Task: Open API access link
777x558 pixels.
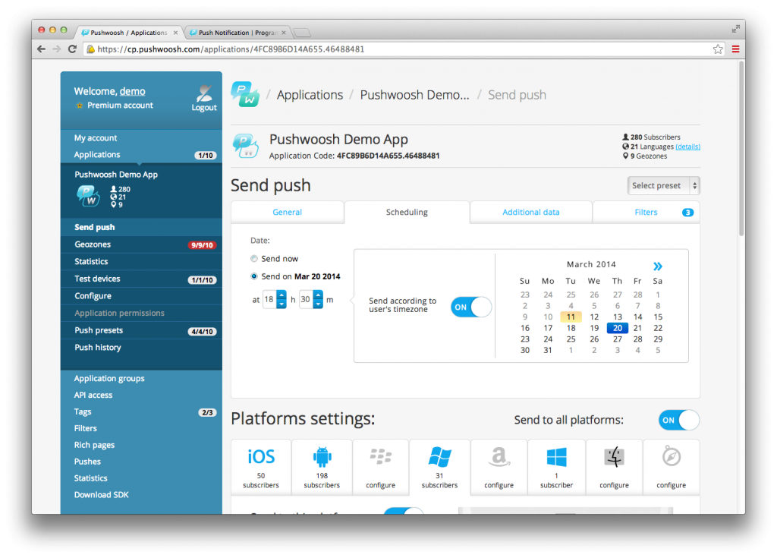Action: point(93,396)
